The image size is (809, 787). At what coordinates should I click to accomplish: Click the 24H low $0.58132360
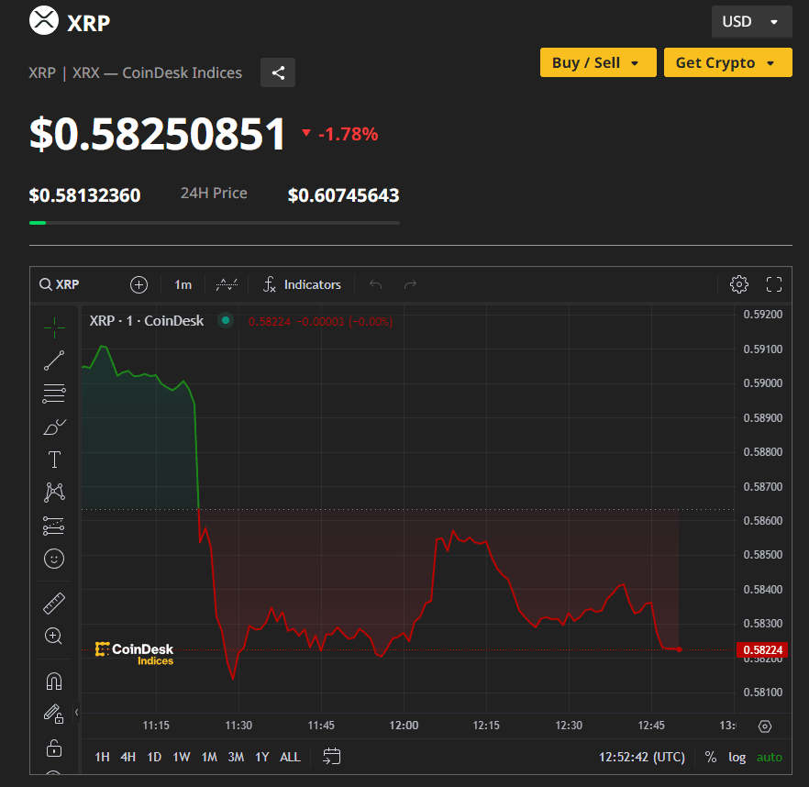pos(84,195)
